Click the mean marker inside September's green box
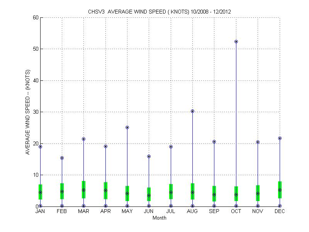The width and height of the screenshot is (309, 232). pyautogui.click(x=214, y=194)
